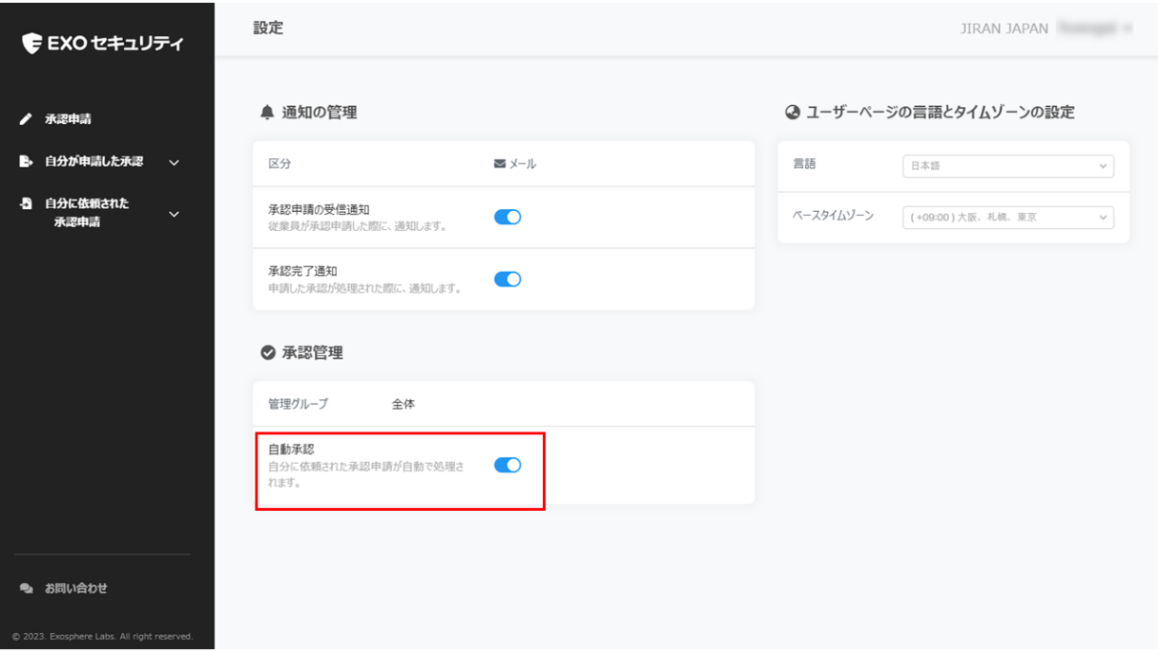This screenshot has height=652, width=1158.
Task: Toggle the 承認申請の受信通知 email switch
Action: coord(507,217)
